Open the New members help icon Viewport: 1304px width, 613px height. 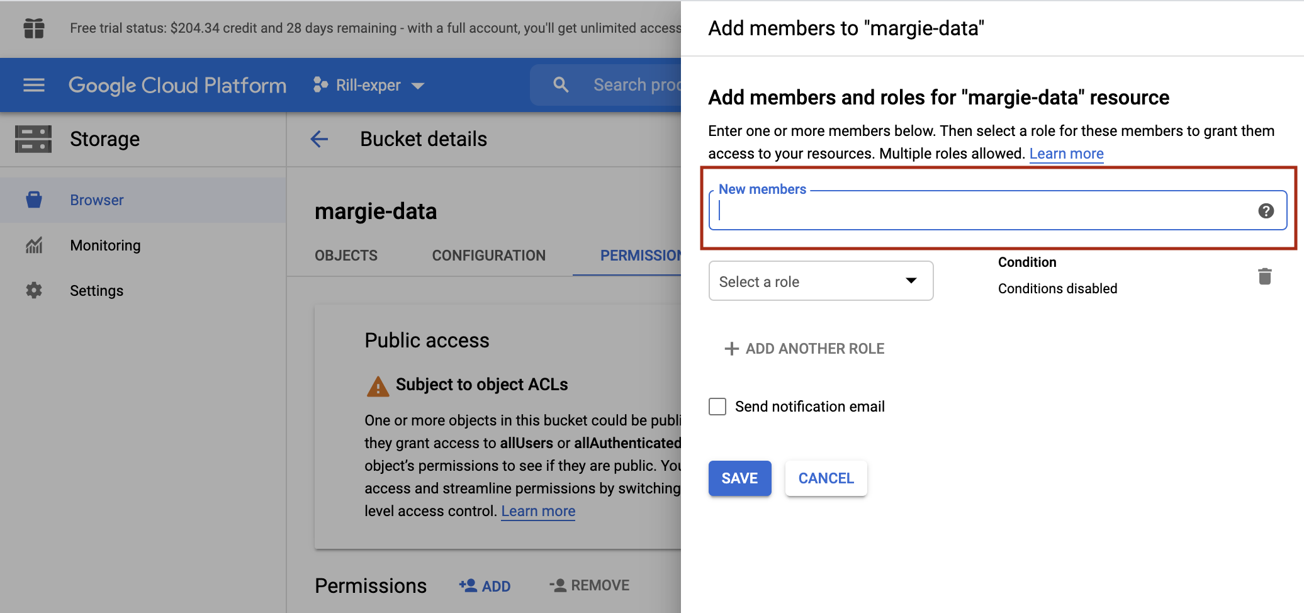pos(1266,211)
